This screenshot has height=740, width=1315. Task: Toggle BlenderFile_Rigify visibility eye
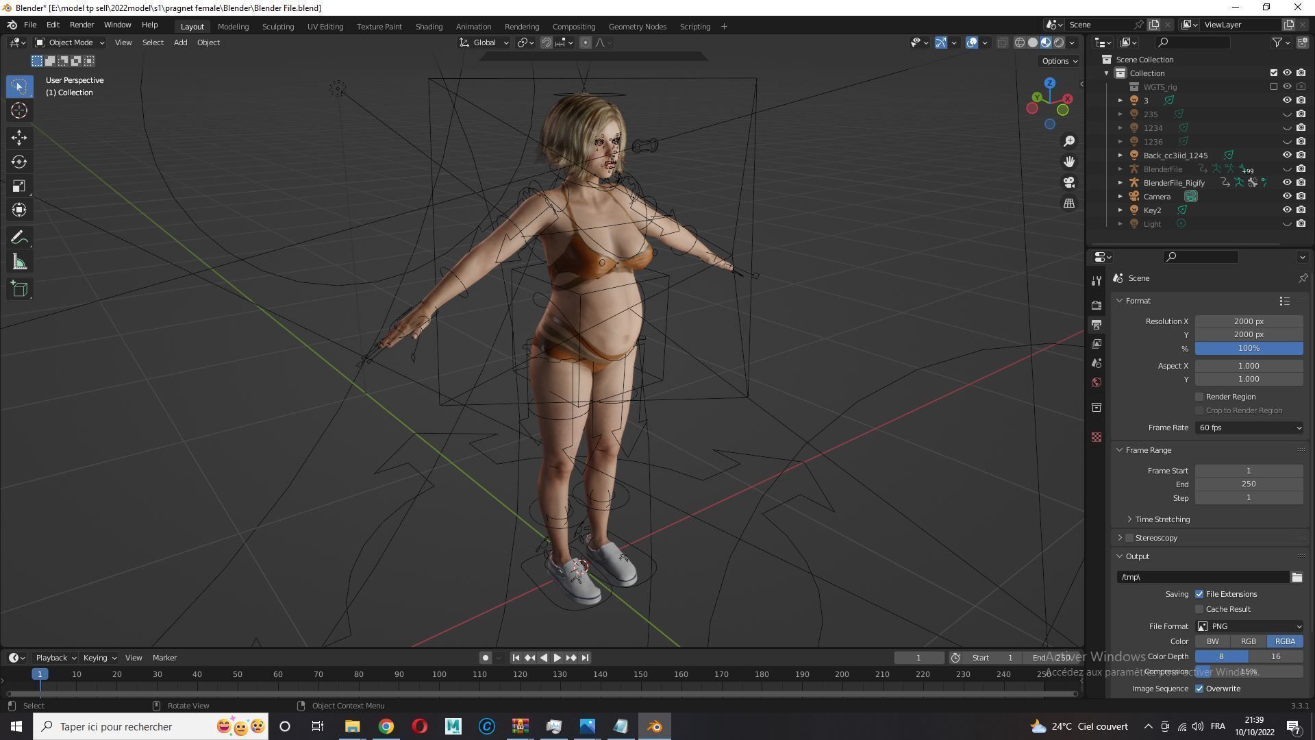coord(1287,183)
